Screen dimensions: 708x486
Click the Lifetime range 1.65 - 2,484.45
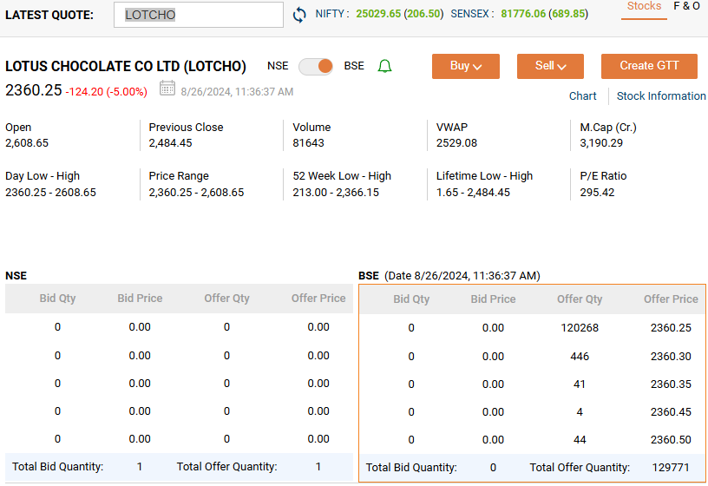click(x=473, y=193)
